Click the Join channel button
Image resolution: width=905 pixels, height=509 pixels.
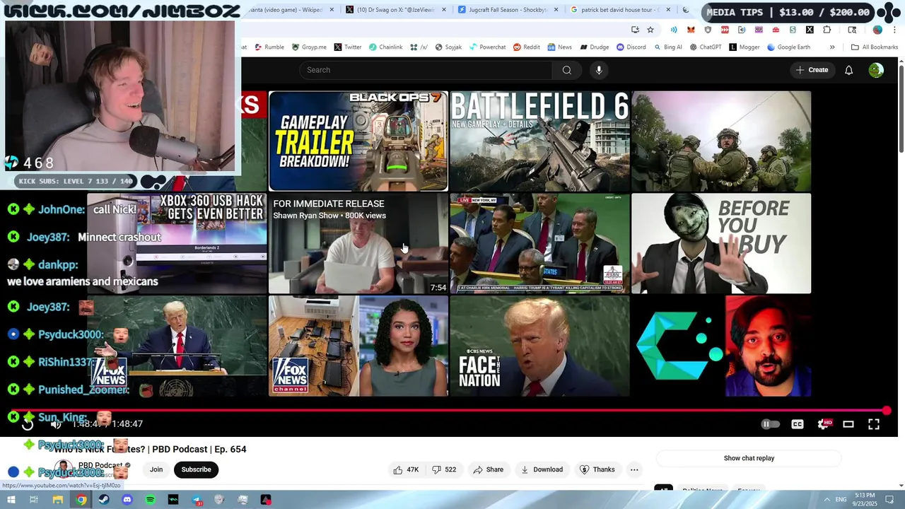coord(156,469)
